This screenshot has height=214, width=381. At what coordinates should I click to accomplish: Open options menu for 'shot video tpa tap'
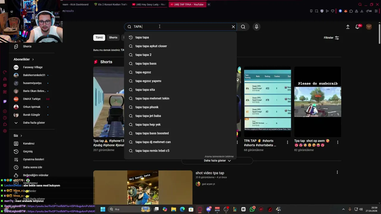pyautogui.click(x=337, y=172)
